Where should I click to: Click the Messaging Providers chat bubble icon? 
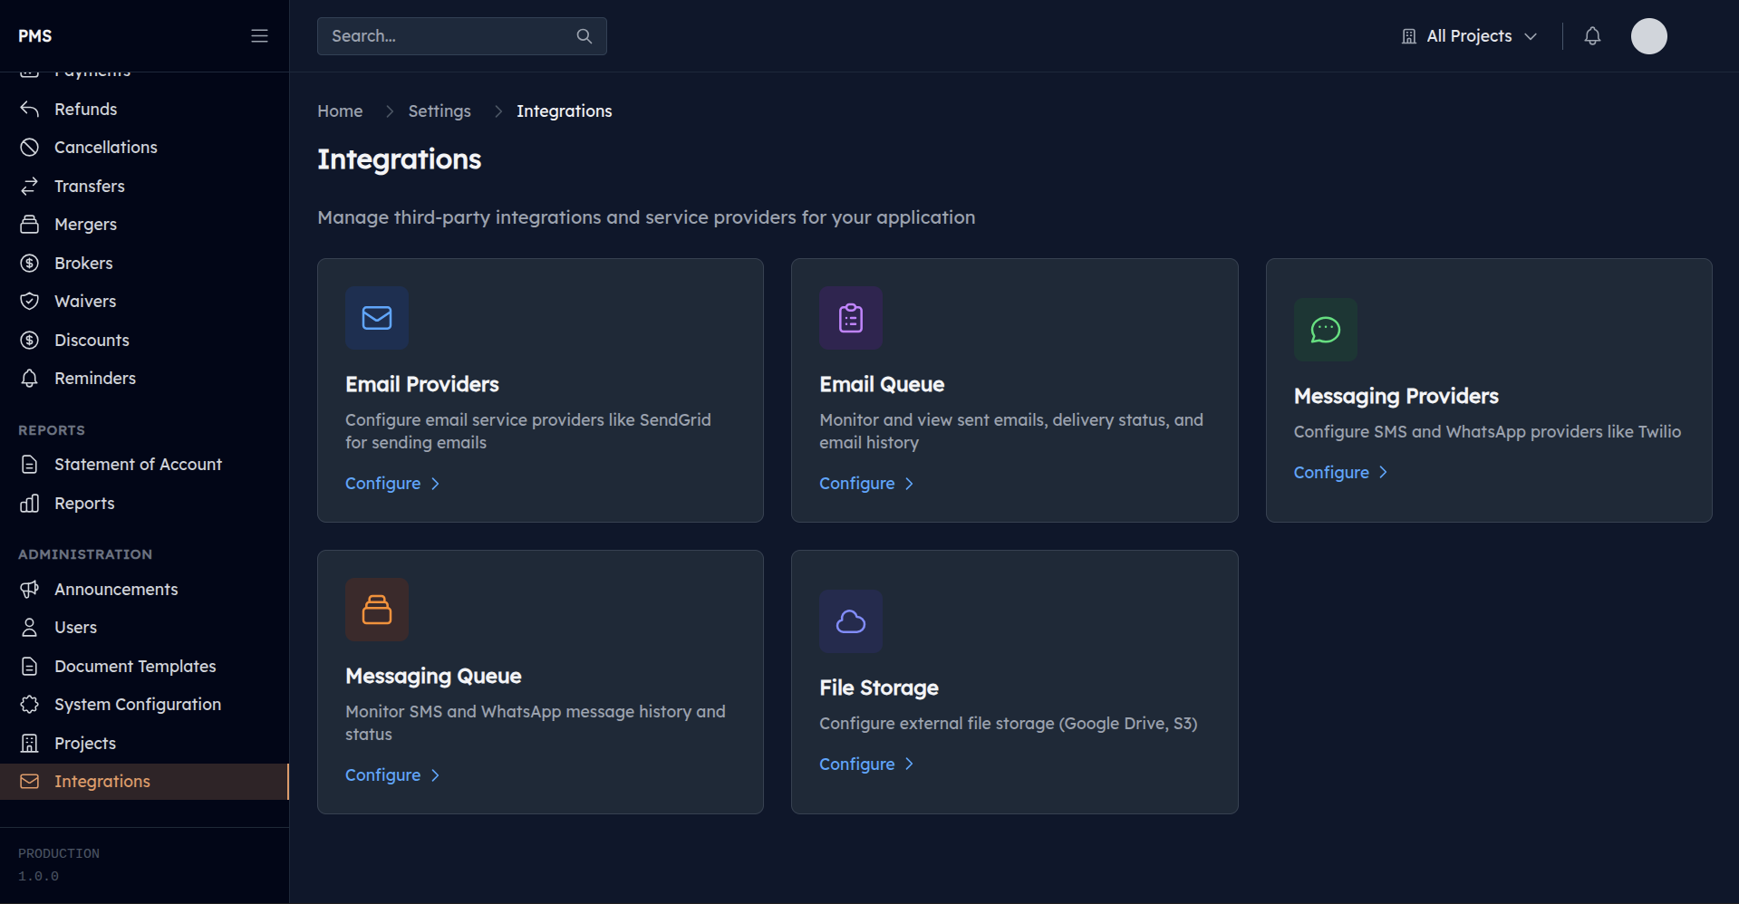tap(1325, 330)
